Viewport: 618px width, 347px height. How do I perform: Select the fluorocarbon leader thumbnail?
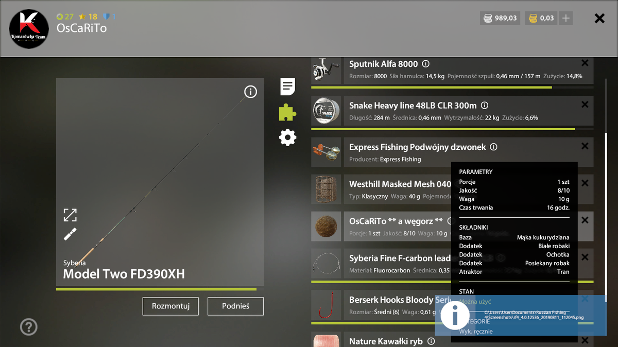[x=326, y=264]
